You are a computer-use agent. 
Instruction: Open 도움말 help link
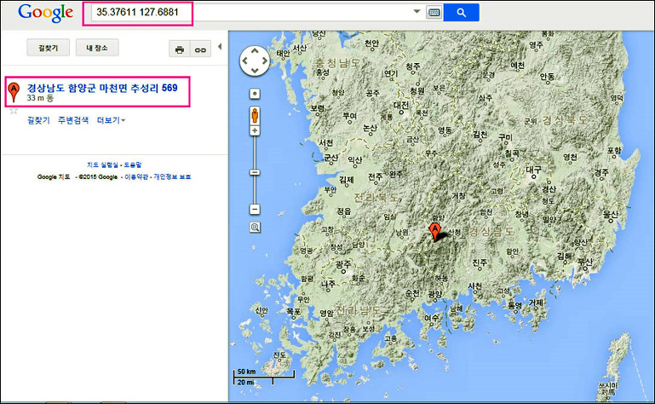(x=133, y=164)
